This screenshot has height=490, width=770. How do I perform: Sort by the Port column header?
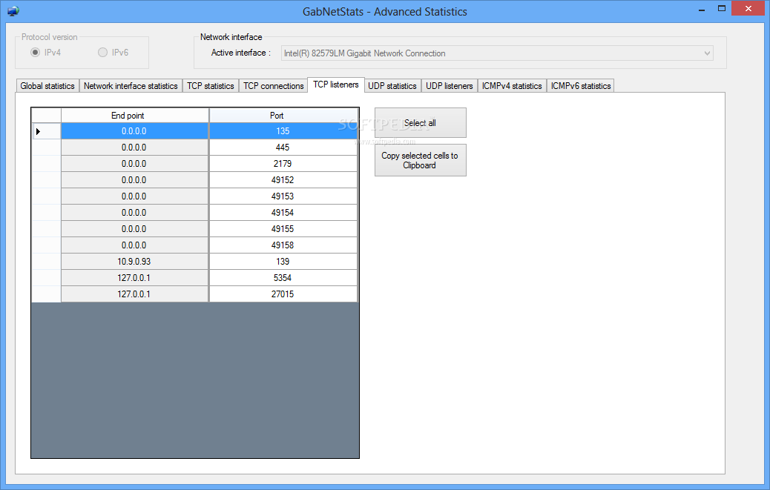coord(283,115)
